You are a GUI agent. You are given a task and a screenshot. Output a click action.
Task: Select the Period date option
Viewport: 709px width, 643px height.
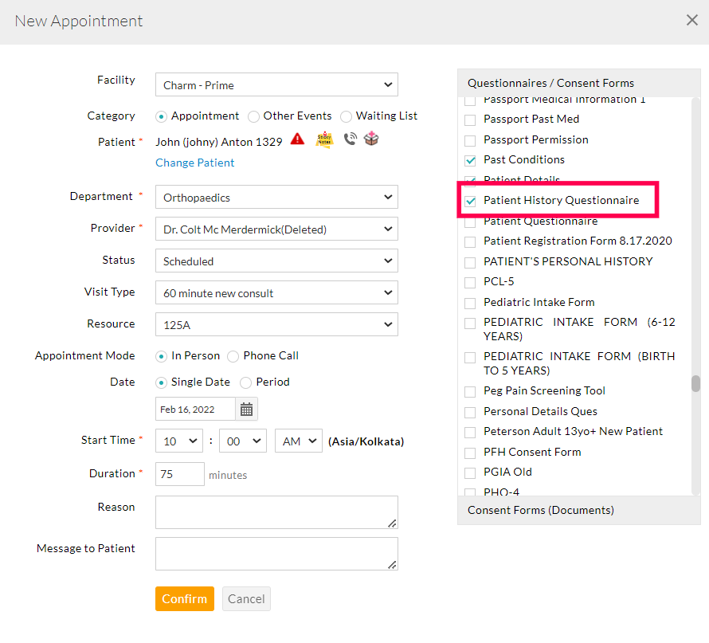[246, 382]
